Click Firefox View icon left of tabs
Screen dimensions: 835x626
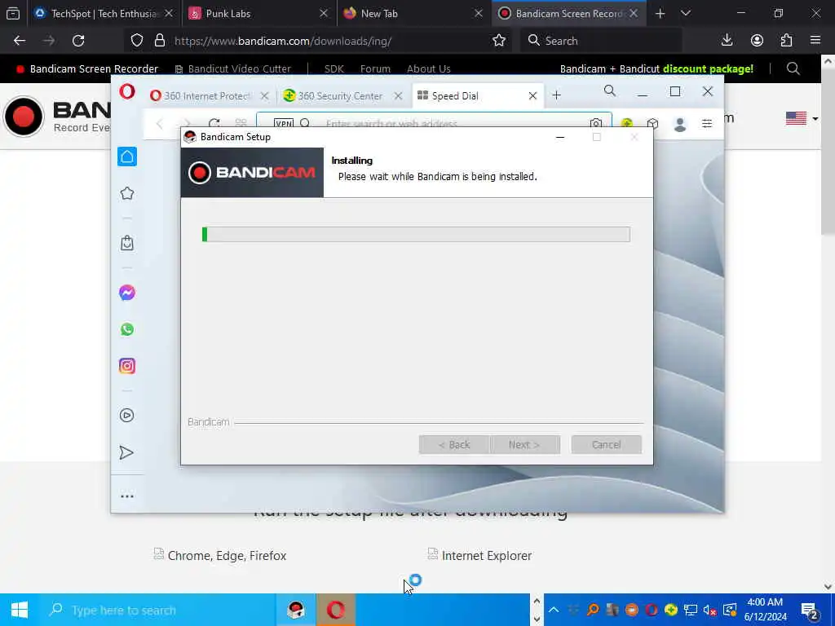pos(13,13)
